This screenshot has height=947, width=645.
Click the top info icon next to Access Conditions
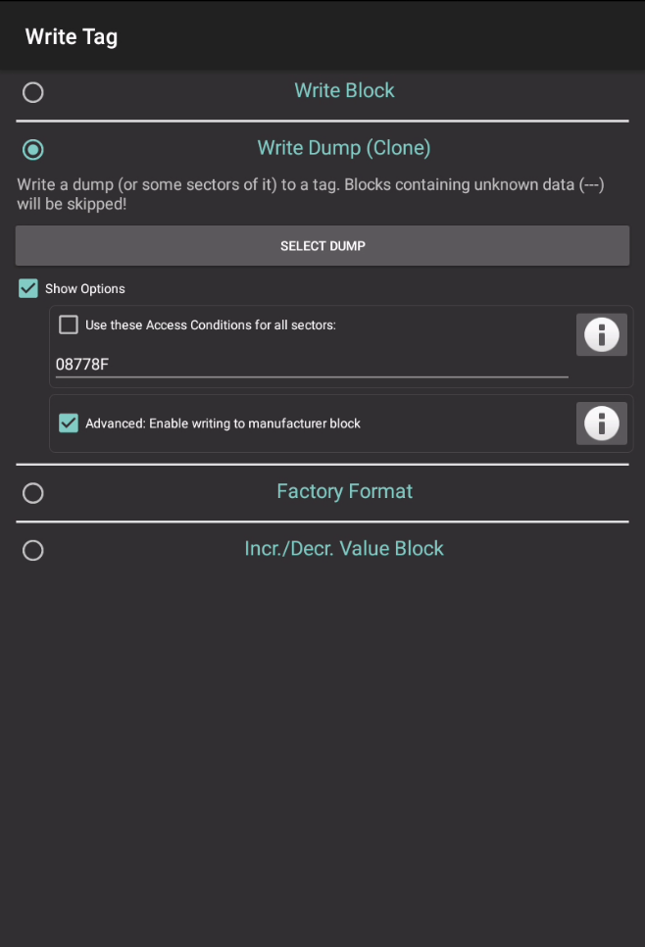(x=601, y=334)
